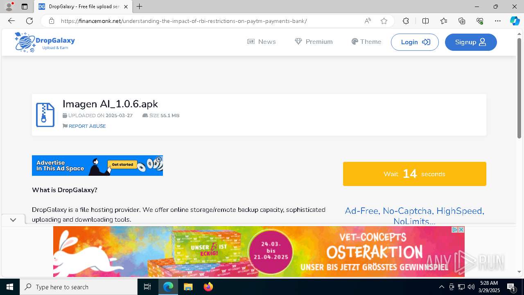Click the Advertise In This Ad Space banner

(x=97, y=166)
